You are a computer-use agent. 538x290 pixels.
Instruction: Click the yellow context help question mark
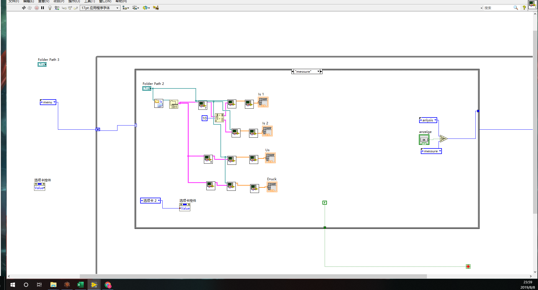click(x=524, y=8)
